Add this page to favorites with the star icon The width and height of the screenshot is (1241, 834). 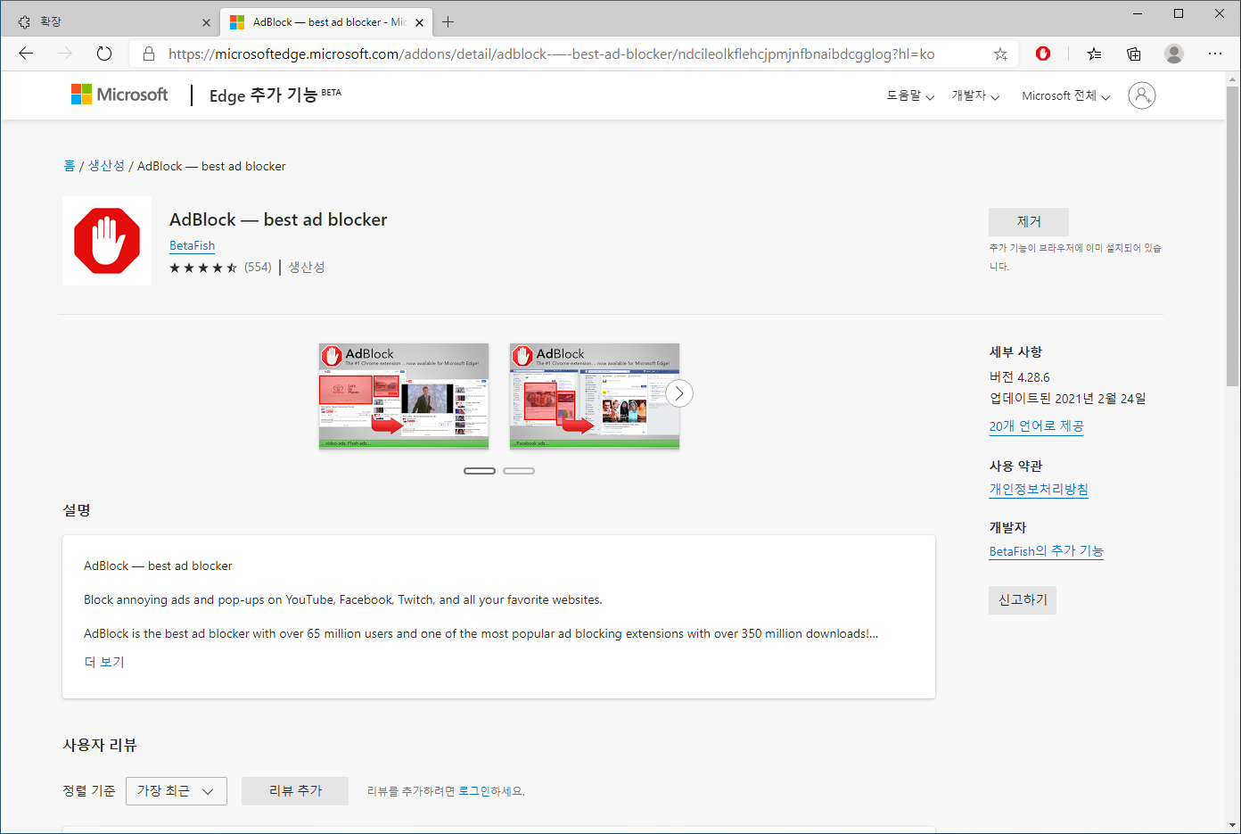click(x=1000, y=54)
